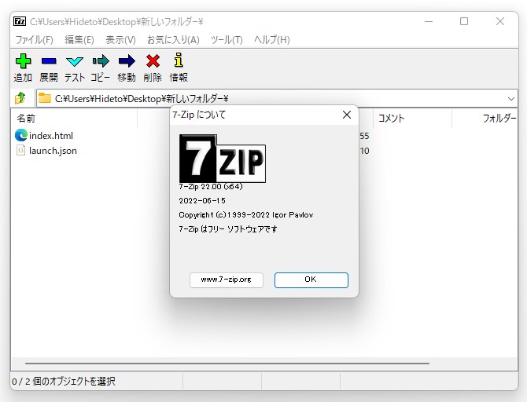
Task: Click the Move (移動) toolbar icon
Action: (127, 61)
